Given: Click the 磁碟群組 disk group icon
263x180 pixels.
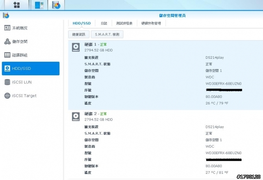Looking at the screenshot, I should tap(7, 55).
